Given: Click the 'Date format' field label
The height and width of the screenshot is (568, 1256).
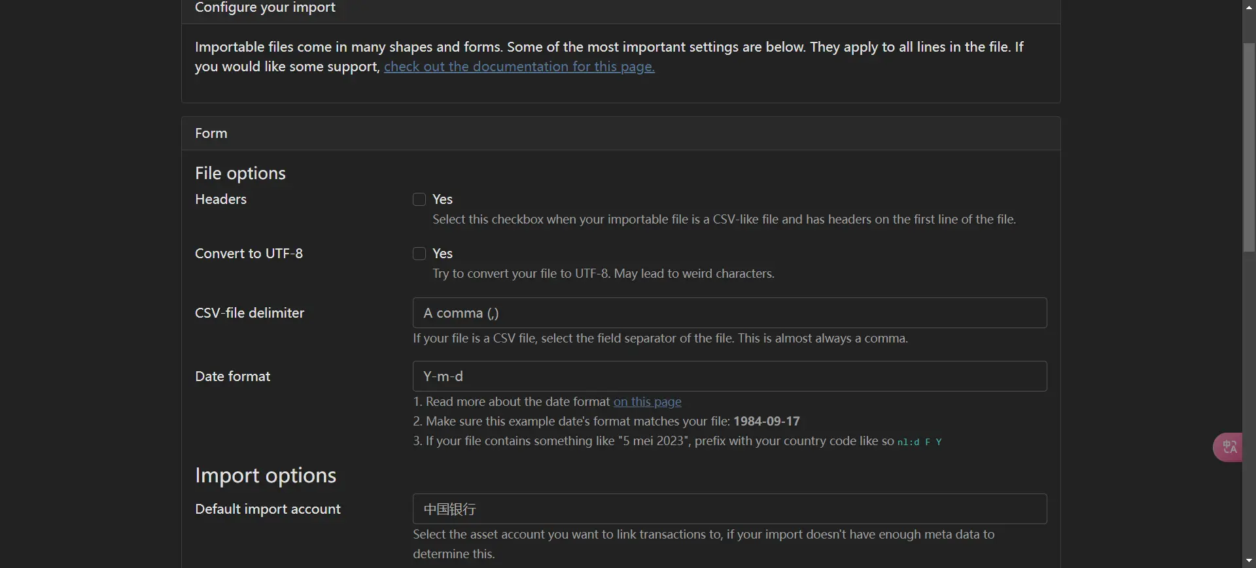Looking at the screenshot, I should (x=232, y=376).
